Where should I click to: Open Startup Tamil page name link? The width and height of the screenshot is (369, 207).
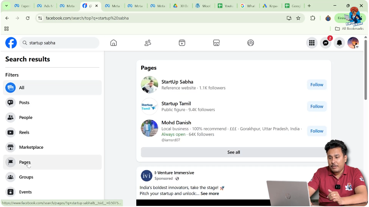pyautogui.click(x=176, y=103)
